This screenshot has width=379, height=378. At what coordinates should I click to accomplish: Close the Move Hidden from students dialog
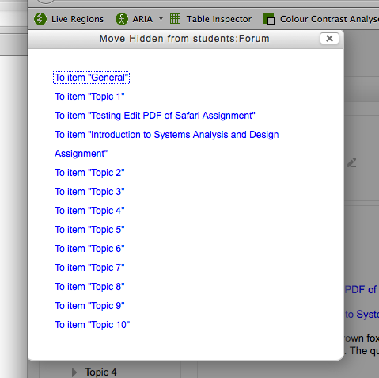(x=329, y=39)
